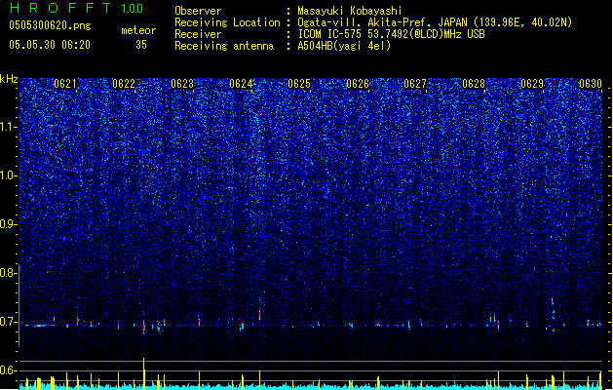Click the HROFFT 1.0.0 title text

tap(77, 8)
